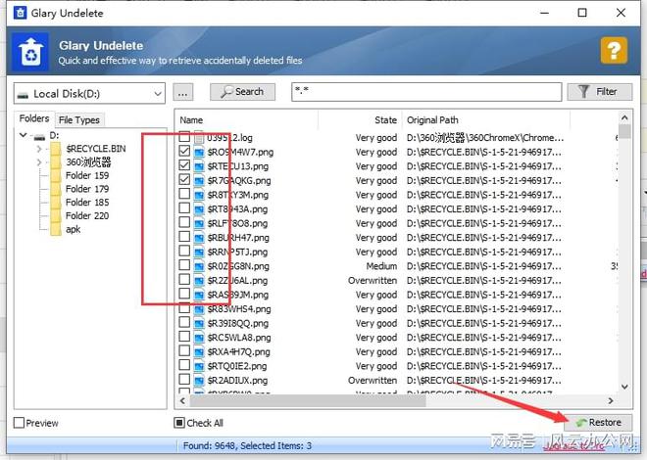Click the 'Found: 9648, Selected Items: 3' status
This screenshot has height=460, width=647.
[247, 445]
